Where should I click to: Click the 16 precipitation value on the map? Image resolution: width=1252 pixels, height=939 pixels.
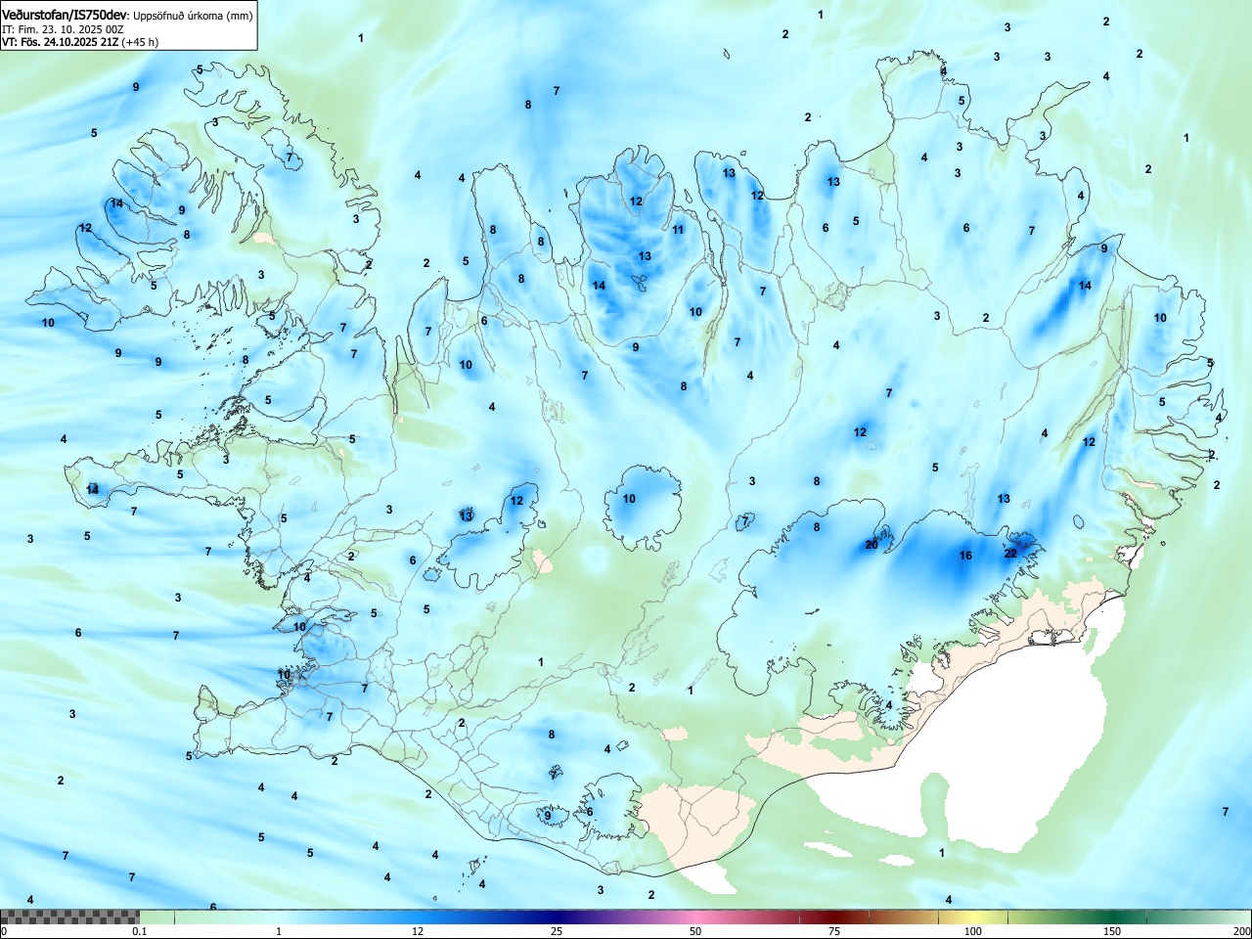(965, 556)
